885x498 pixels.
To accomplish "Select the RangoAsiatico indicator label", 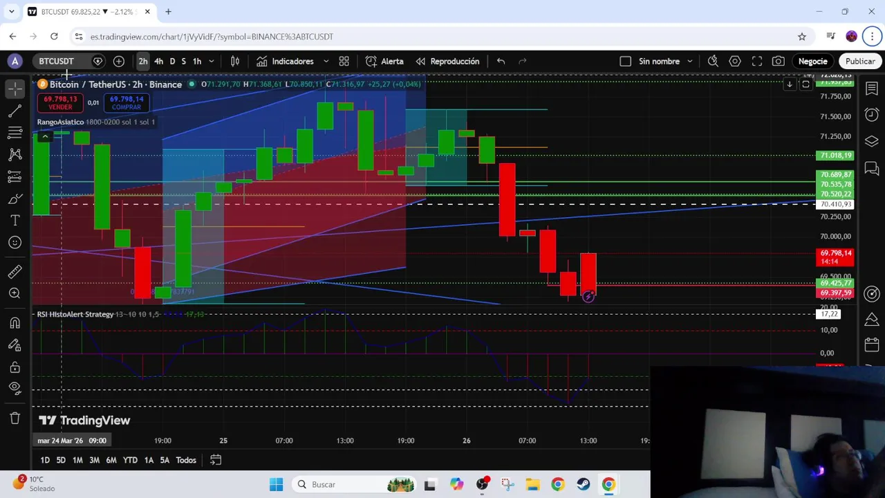I will (60, 122).
